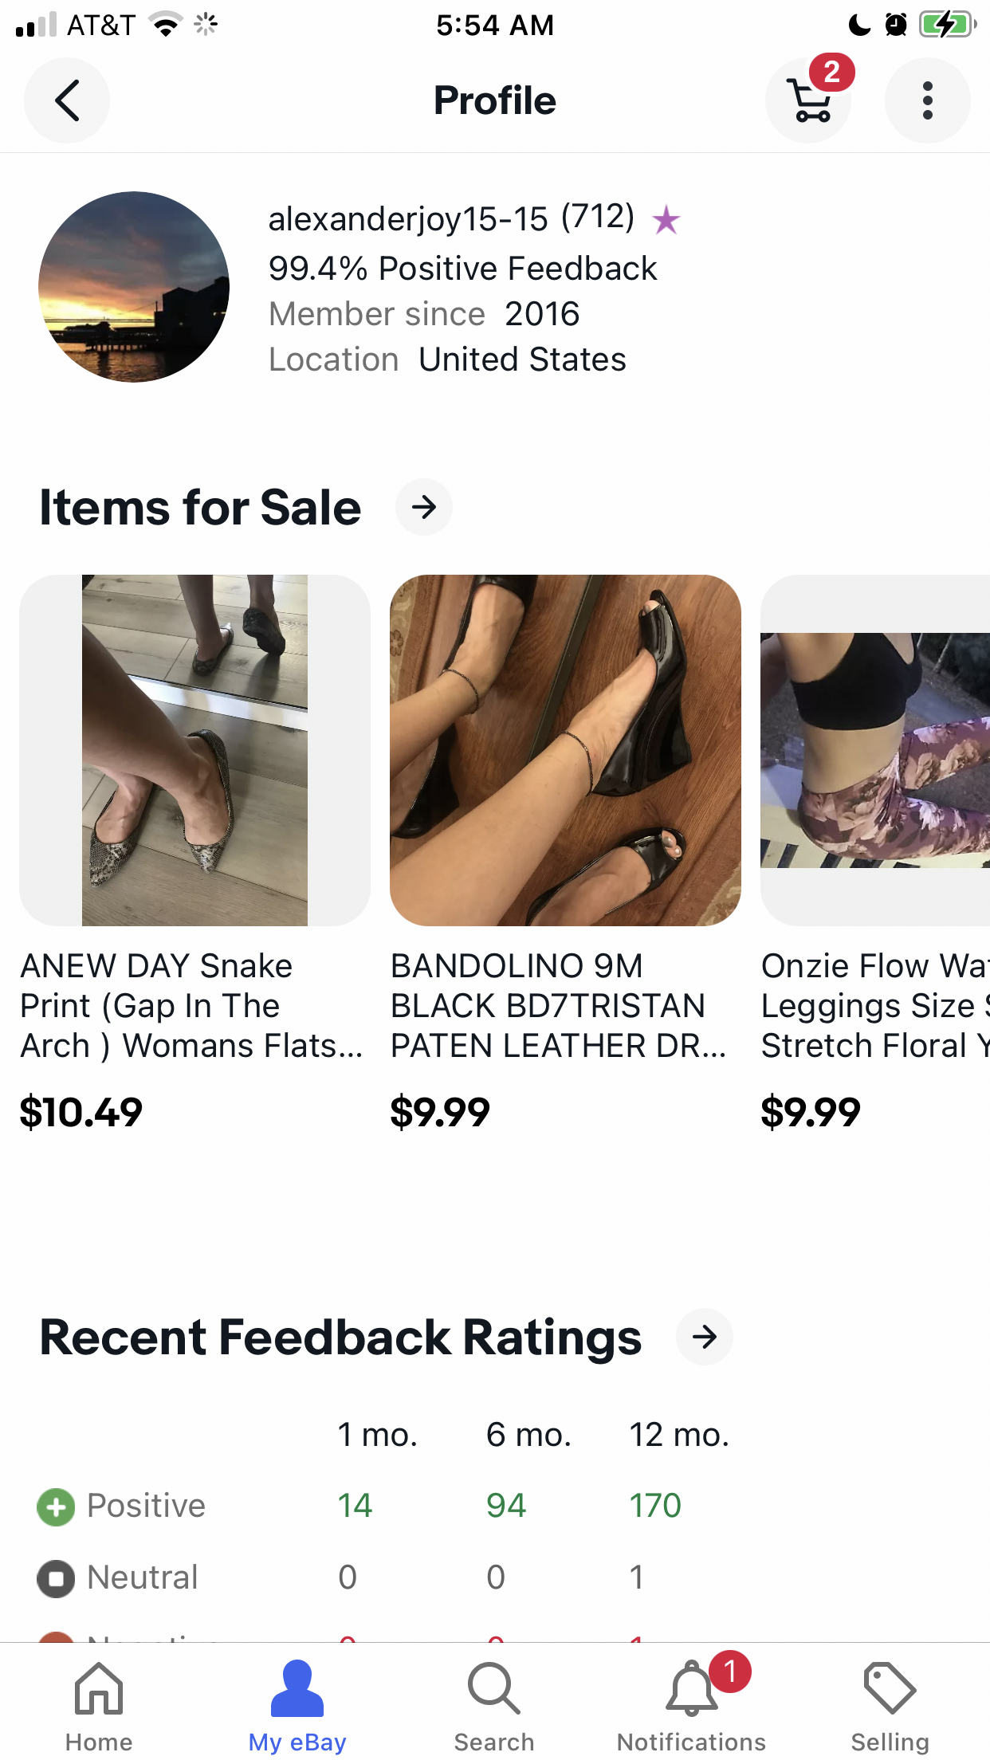Tap the 99.4% Positive Feedback text
The width and height of the screenshot is (990, 1760).
click(462, 269)
